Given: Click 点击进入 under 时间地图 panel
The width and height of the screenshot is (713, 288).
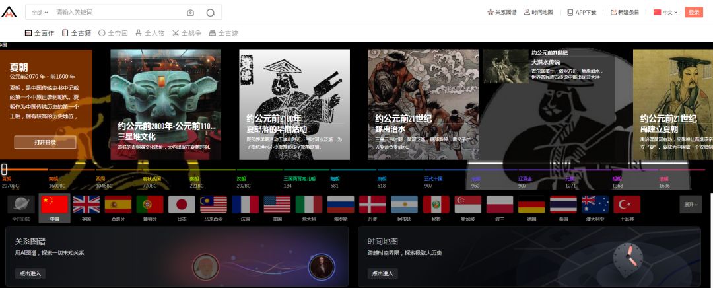Looking at the screenshot, I should (x=383, y=274).
